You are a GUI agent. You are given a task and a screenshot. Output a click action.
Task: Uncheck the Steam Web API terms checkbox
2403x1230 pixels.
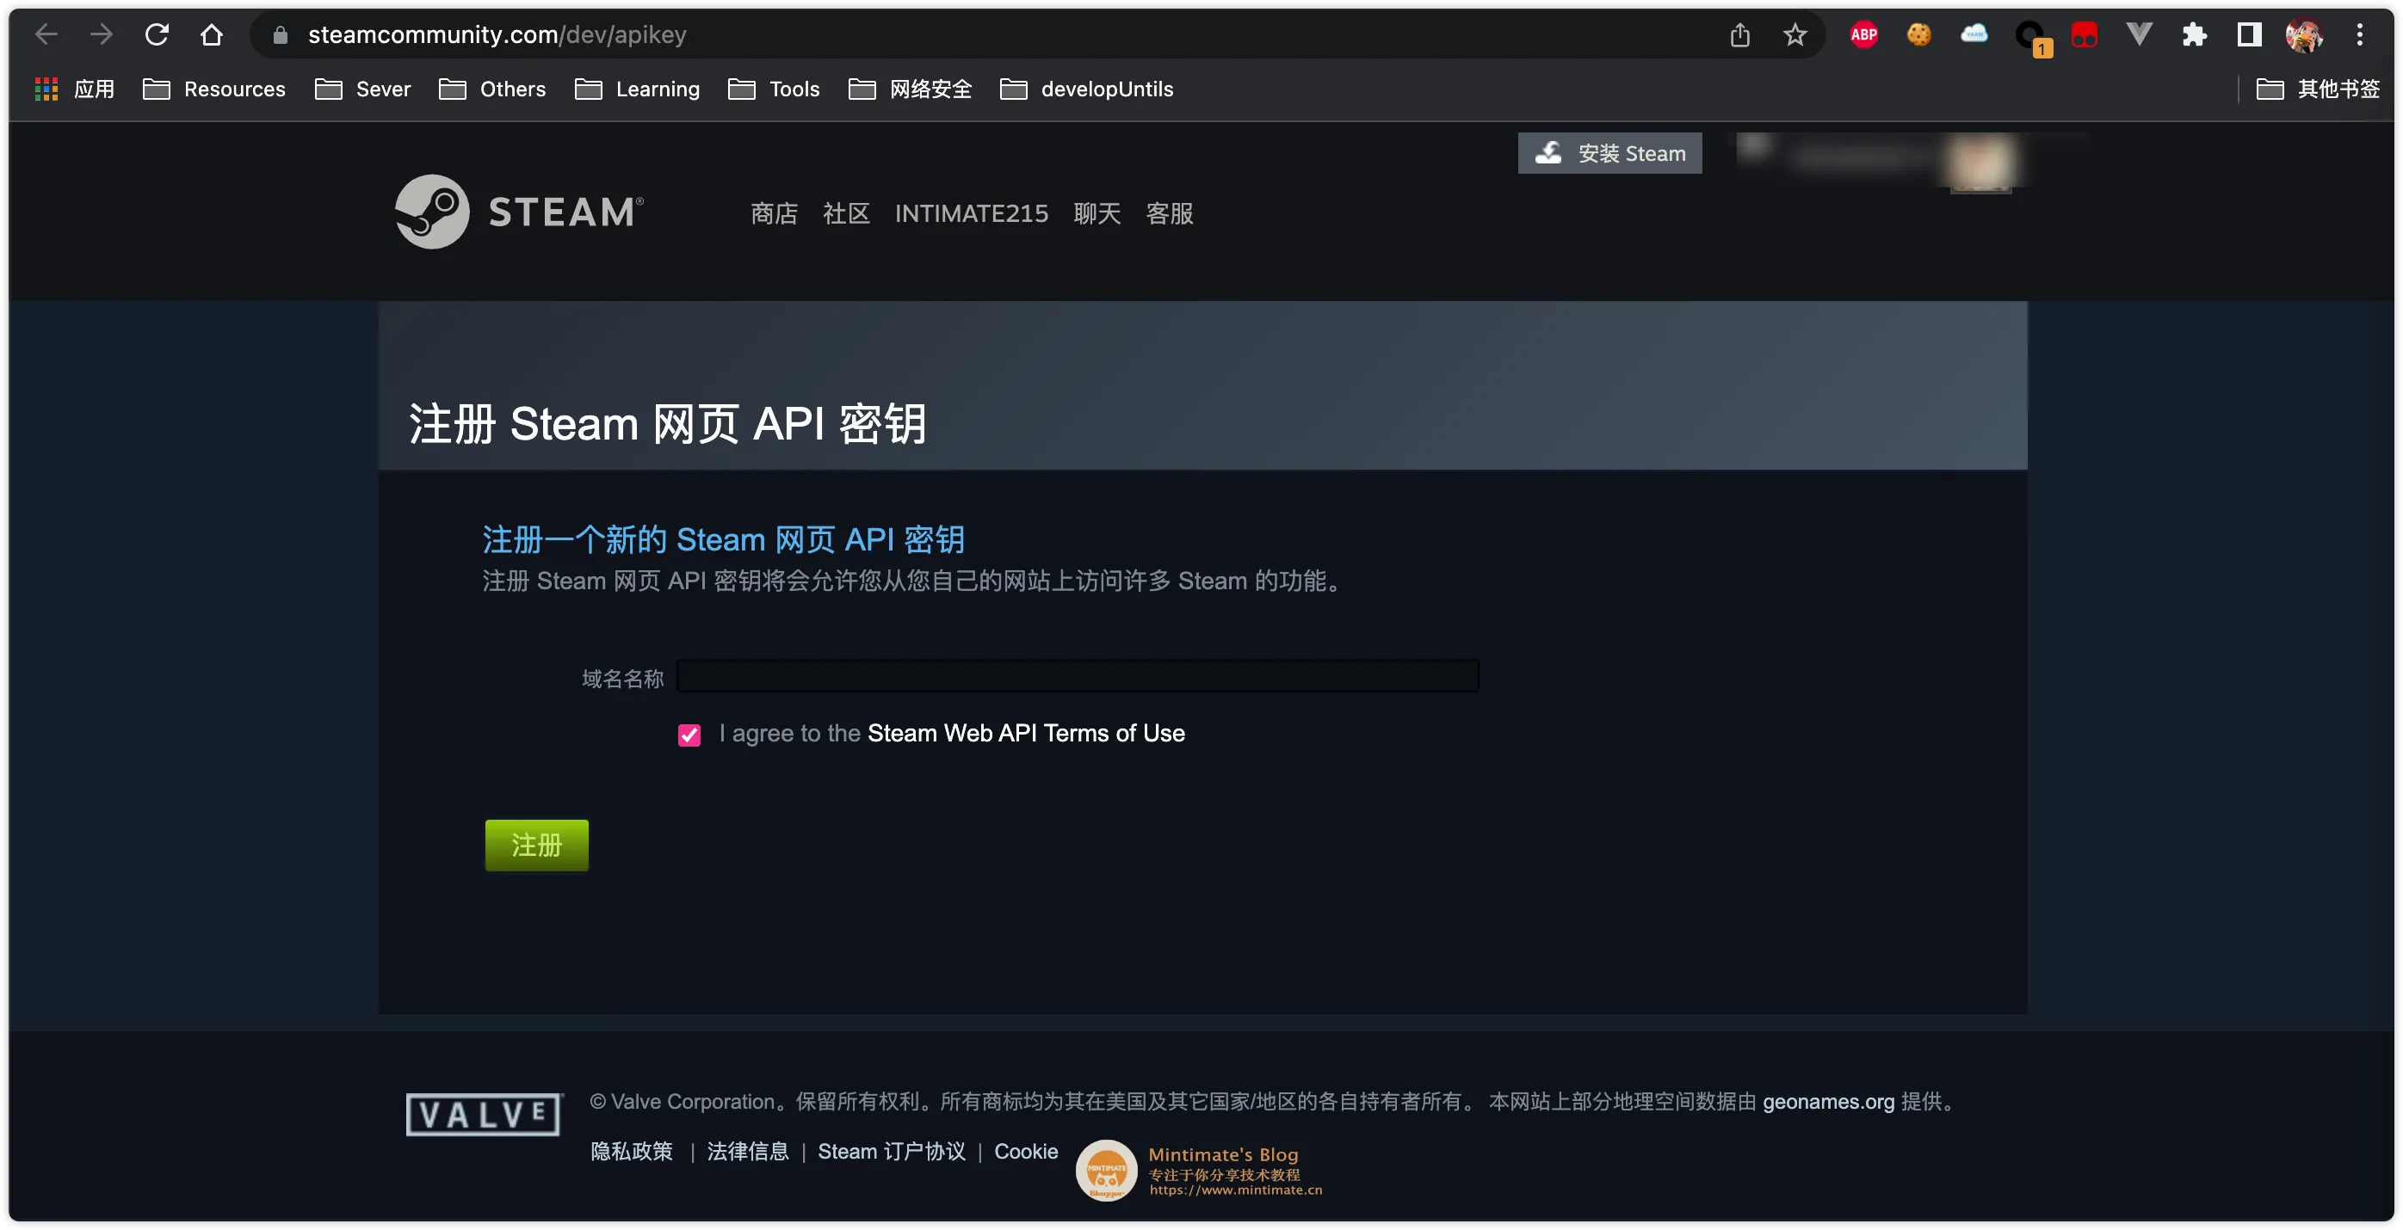pyautogui.click(x=689, y=735)
